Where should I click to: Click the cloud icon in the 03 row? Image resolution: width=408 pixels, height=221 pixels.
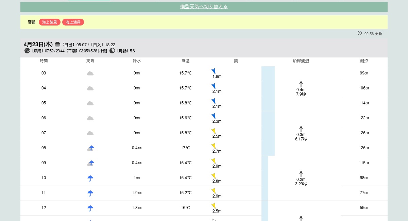tap(90, 73)
